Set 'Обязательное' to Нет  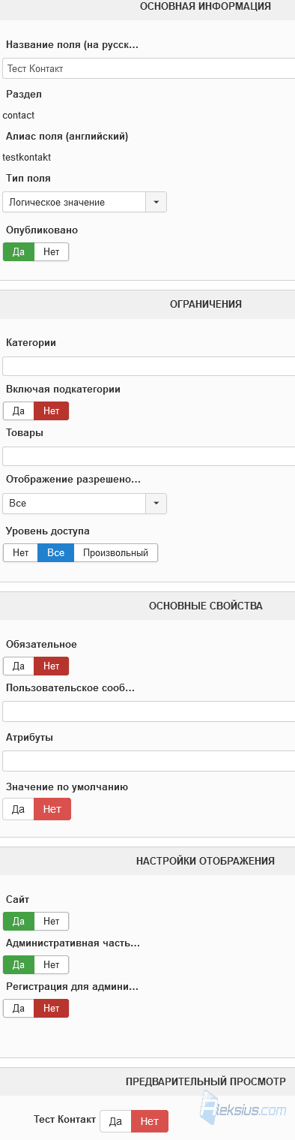(52, 666)
